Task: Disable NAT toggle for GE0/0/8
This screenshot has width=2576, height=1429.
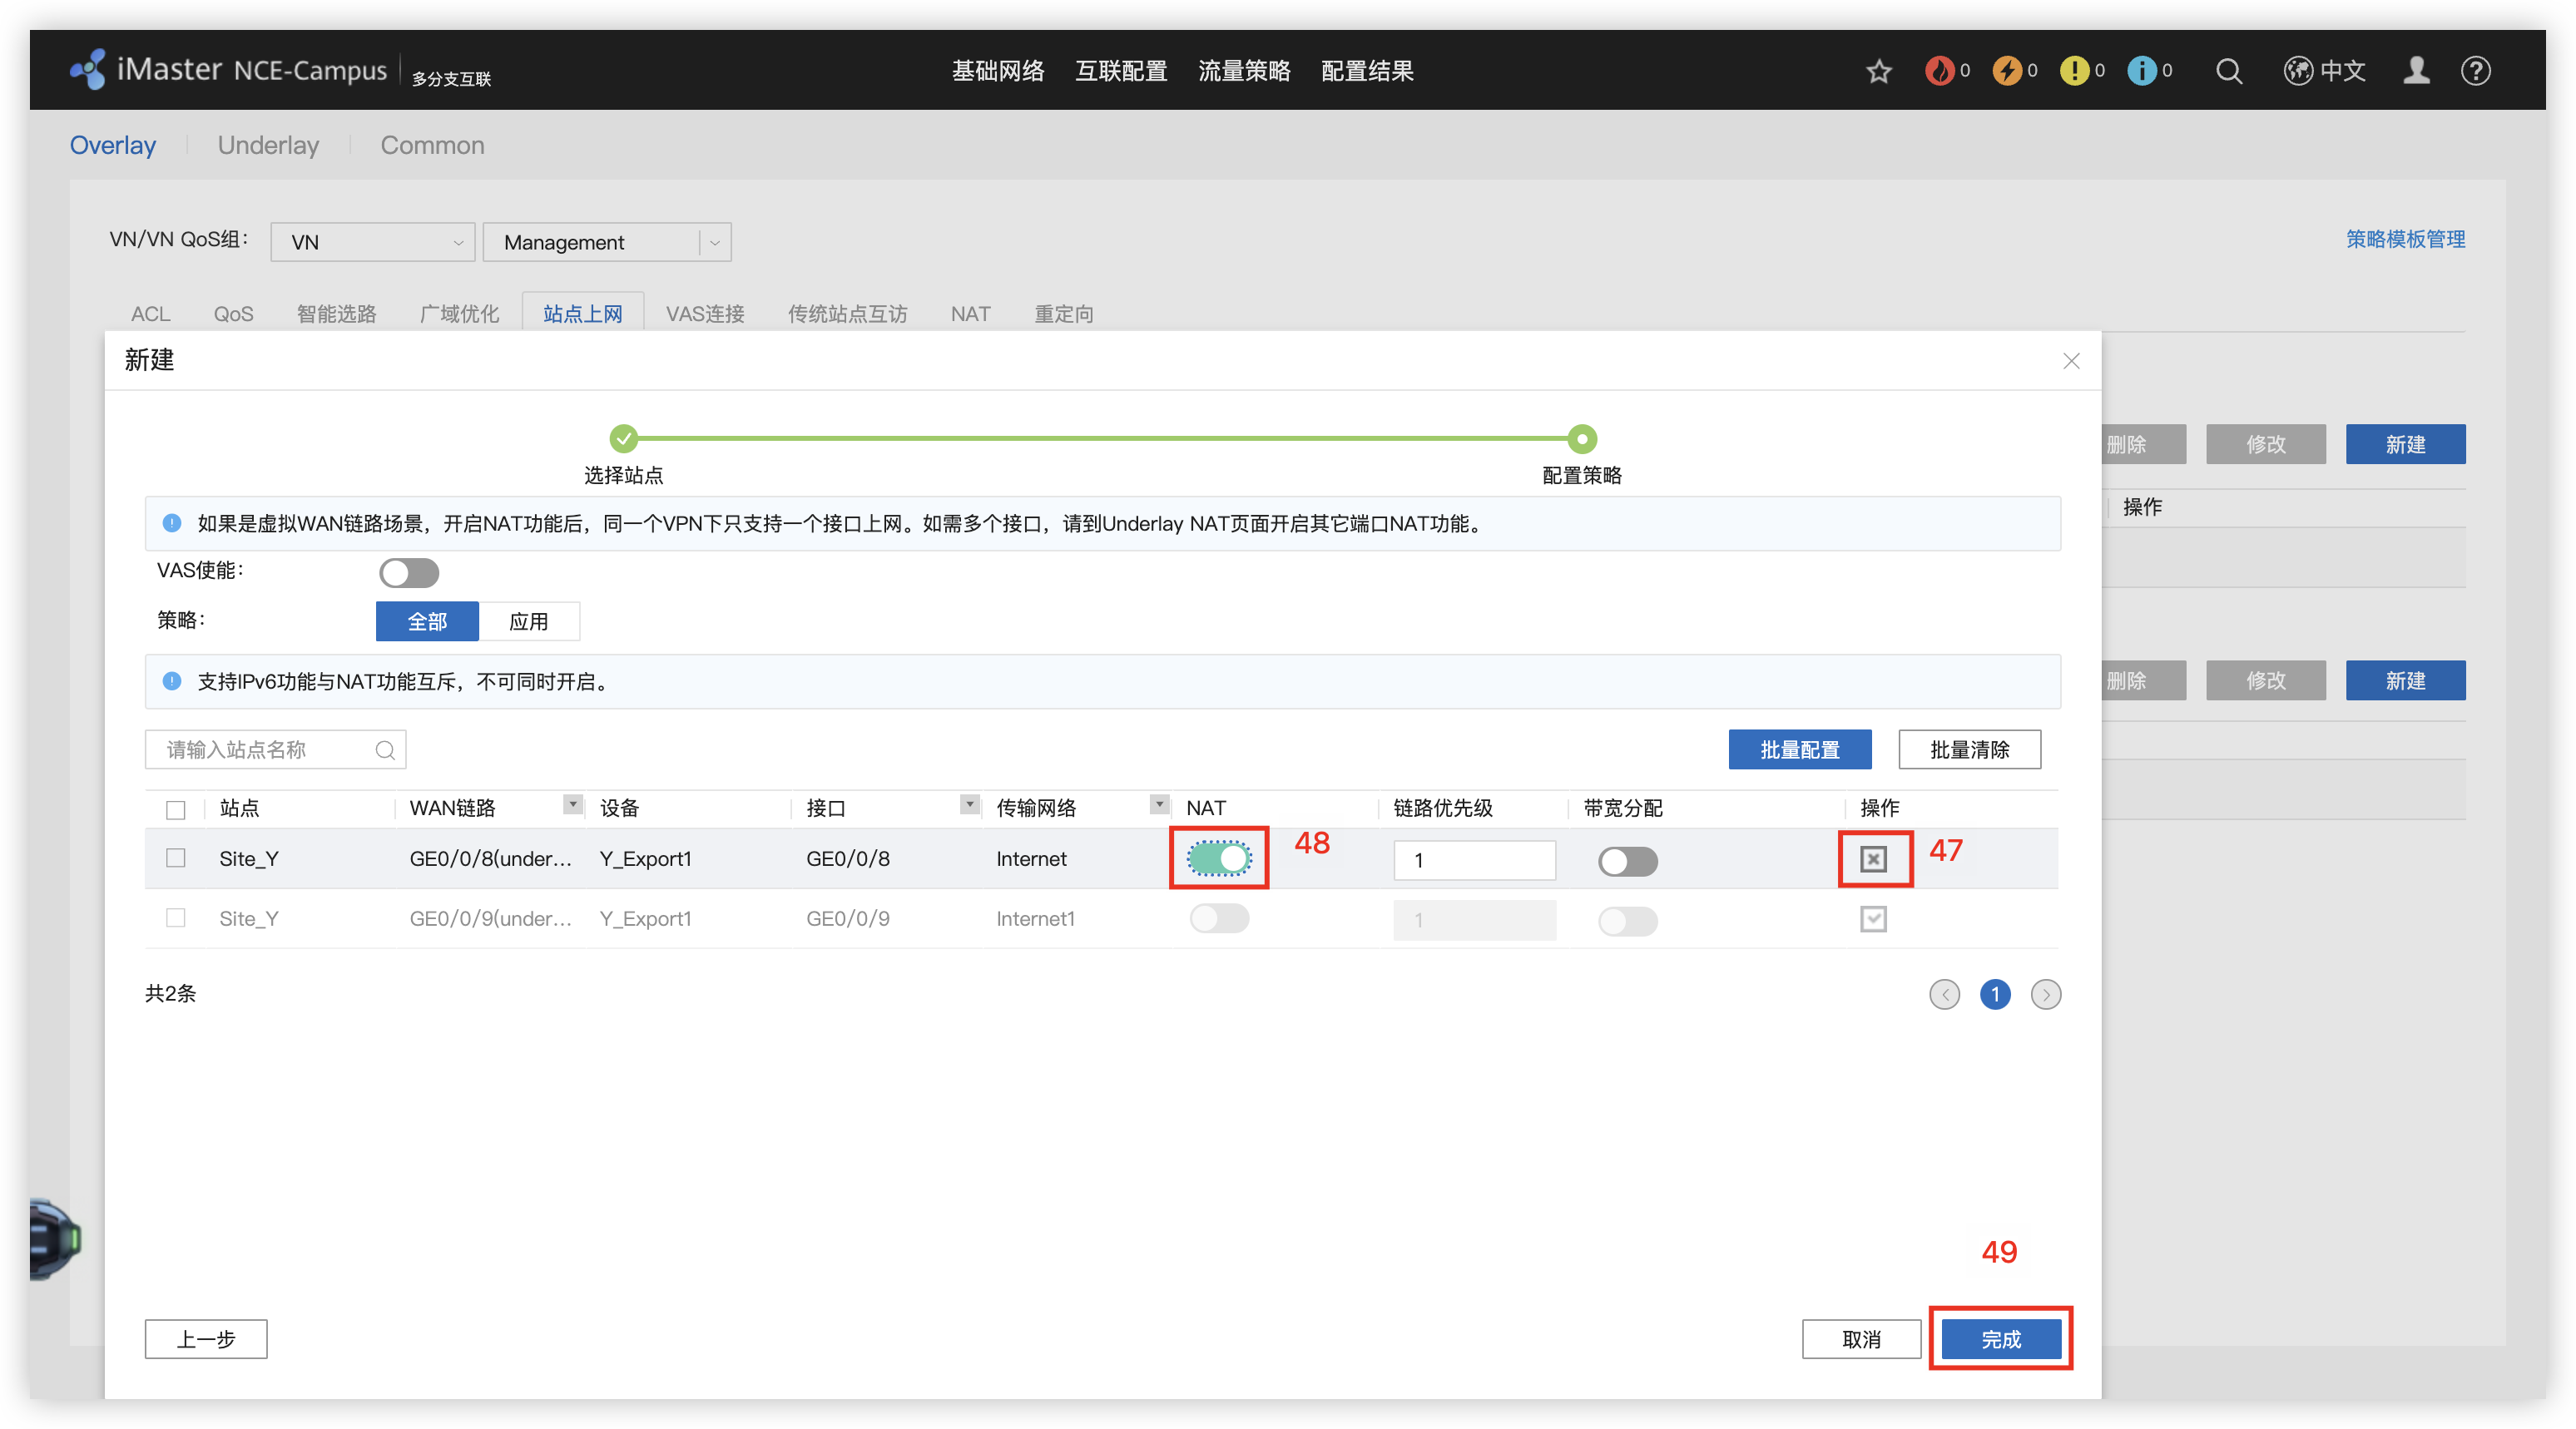Action: (1219, 858)
